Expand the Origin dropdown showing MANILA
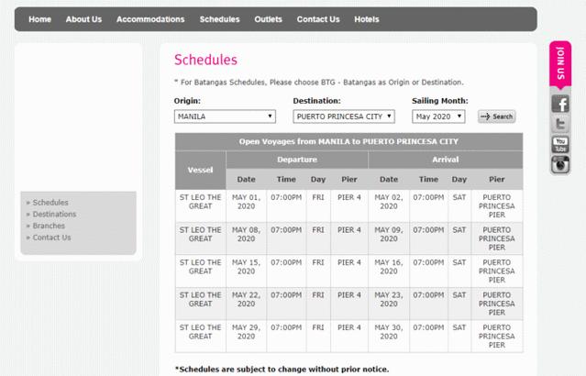This screenshot has width=586, height=376. click(x=225, y=116)
